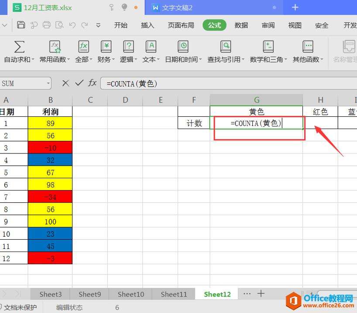Viewport: 357px width, 313px height.
Task: Click the Save icon in quick toolbar
Action: pos(21,25)
